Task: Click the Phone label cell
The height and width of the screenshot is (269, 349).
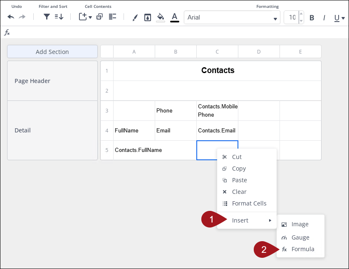Action: point(176,110)
